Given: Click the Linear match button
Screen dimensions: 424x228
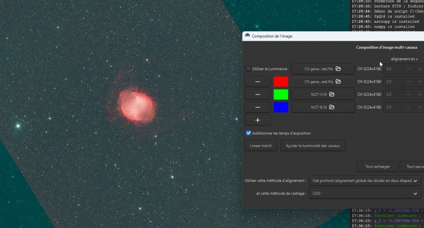Looking at the screenshot, I should (261, 146).
